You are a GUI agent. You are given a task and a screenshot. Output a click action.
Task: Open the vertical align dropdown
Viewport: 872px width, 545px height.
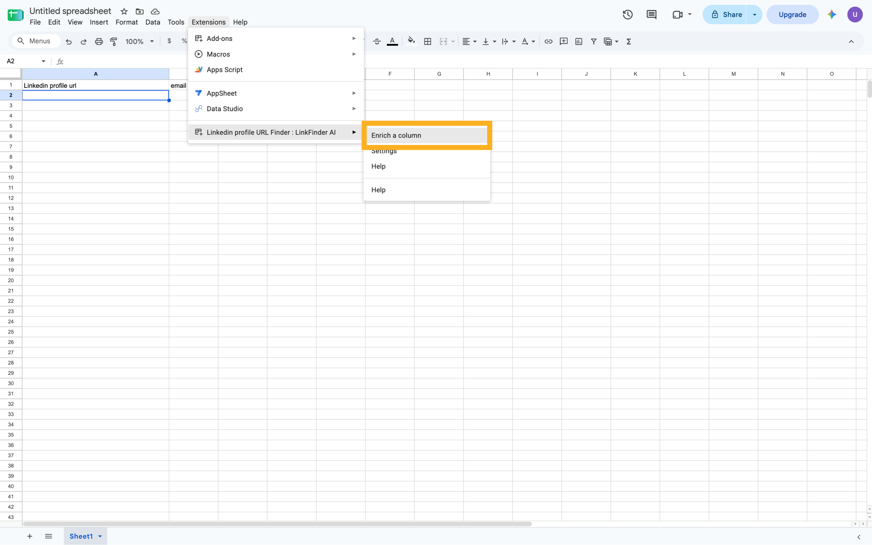click(x=489, y=41)
